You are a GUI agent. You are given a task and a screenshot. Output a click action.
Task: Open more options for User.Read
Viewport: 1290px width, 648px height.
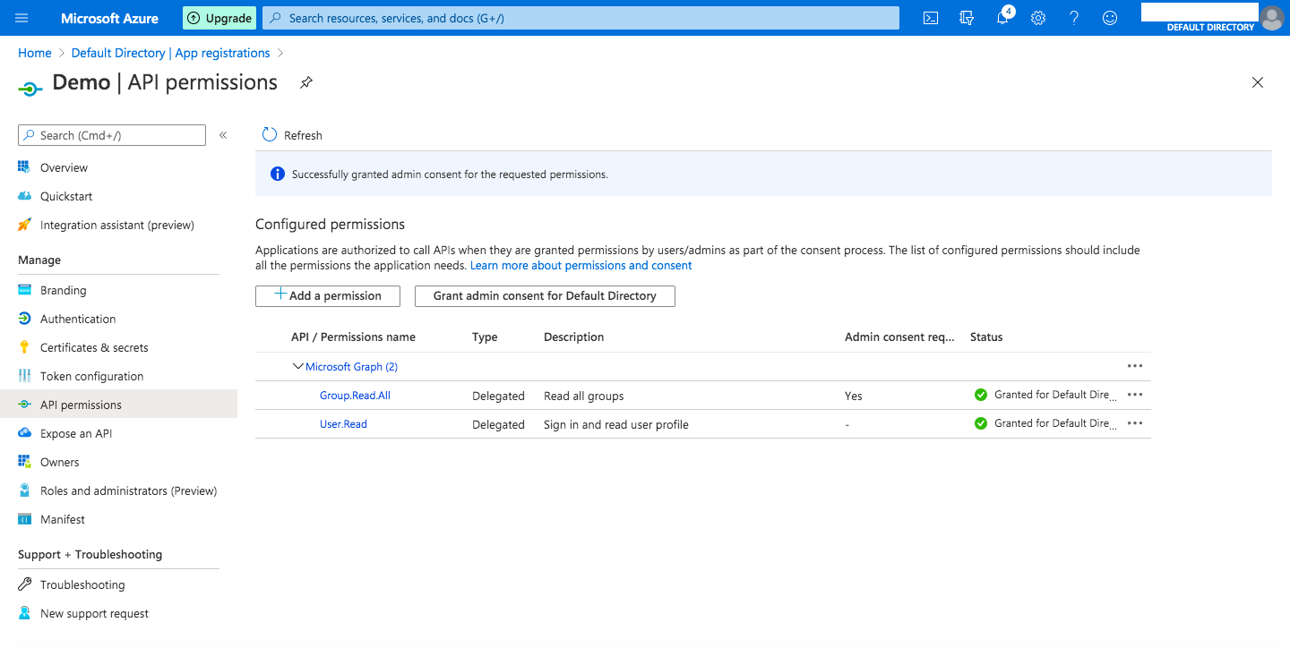(1135, 423)
